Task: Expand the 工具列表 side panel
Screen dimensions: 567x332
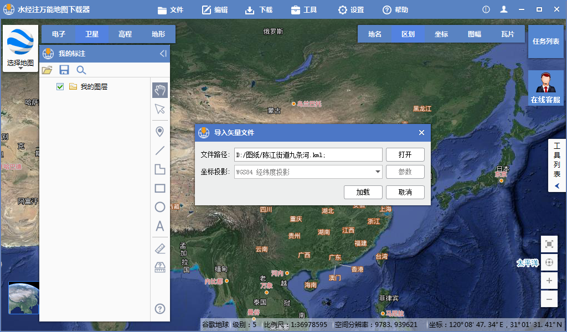Action: click(x=557, y=165)
